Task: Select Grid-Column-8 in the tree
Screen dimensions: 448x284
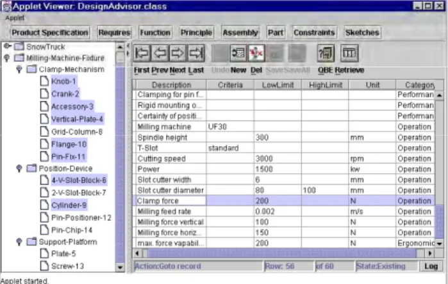Action: 76,131
